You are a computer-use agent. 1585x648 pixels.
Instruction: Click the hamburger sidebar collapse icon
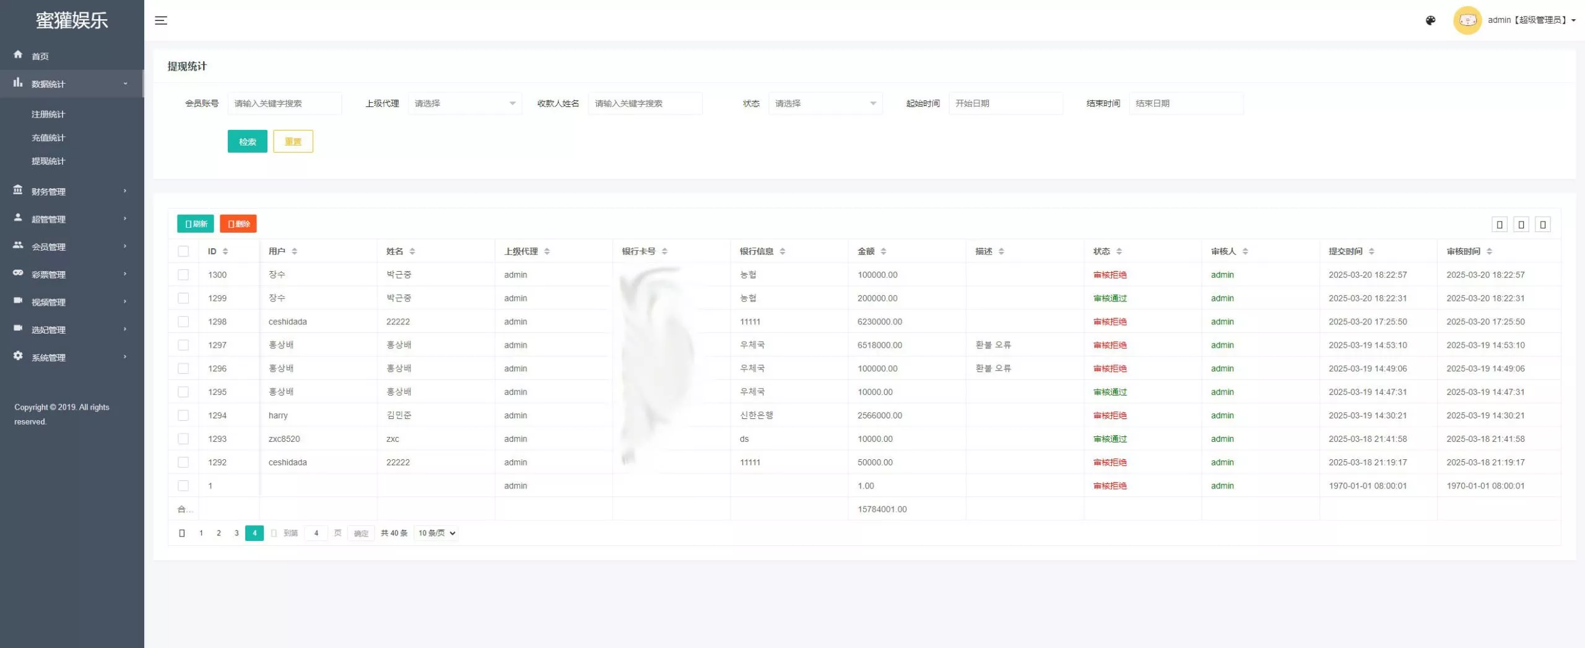click(161, 20)
